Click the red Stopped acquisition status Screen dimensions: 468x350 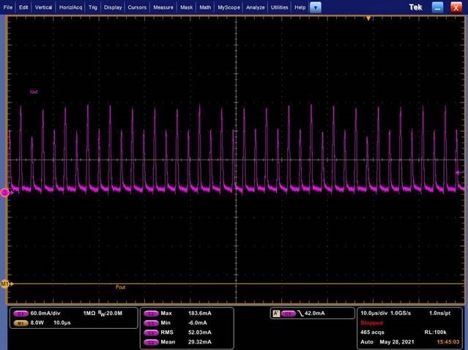pos(371,323)
